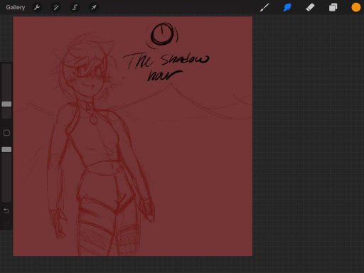The image size is (364, 273).
Task: Click the upper track of size slider
Action: 6,82
